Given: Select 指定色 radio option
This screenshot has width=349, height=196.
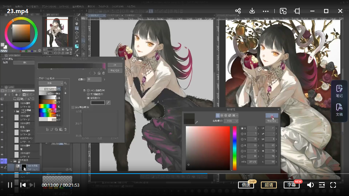Looking at the screenshot, I should coord(88,98).
